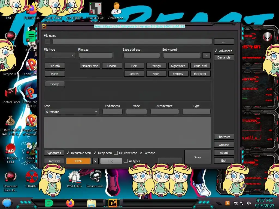Open the Shortcuts dialog
The height and width of the screenshot is (209, 279).
[224, 137]
